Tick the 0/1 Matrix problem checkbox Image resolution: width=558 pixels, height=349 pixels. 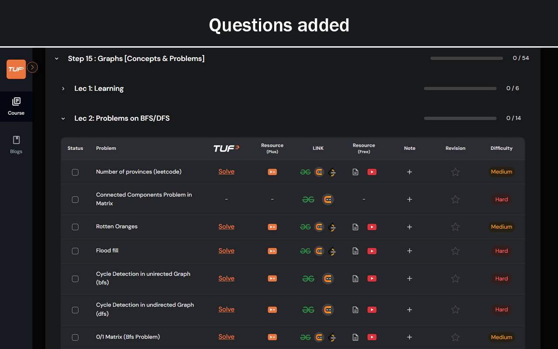click(x=75, y=337)
